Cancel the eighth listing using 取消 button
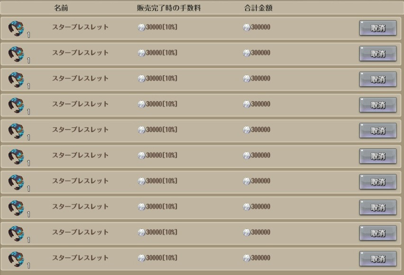404x275 pixels. pyautogui.click(x=378, y=207)
